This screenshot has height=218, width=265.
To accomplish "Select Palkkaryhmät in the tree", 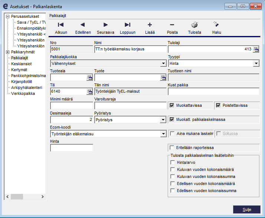I will coord(23,52).
